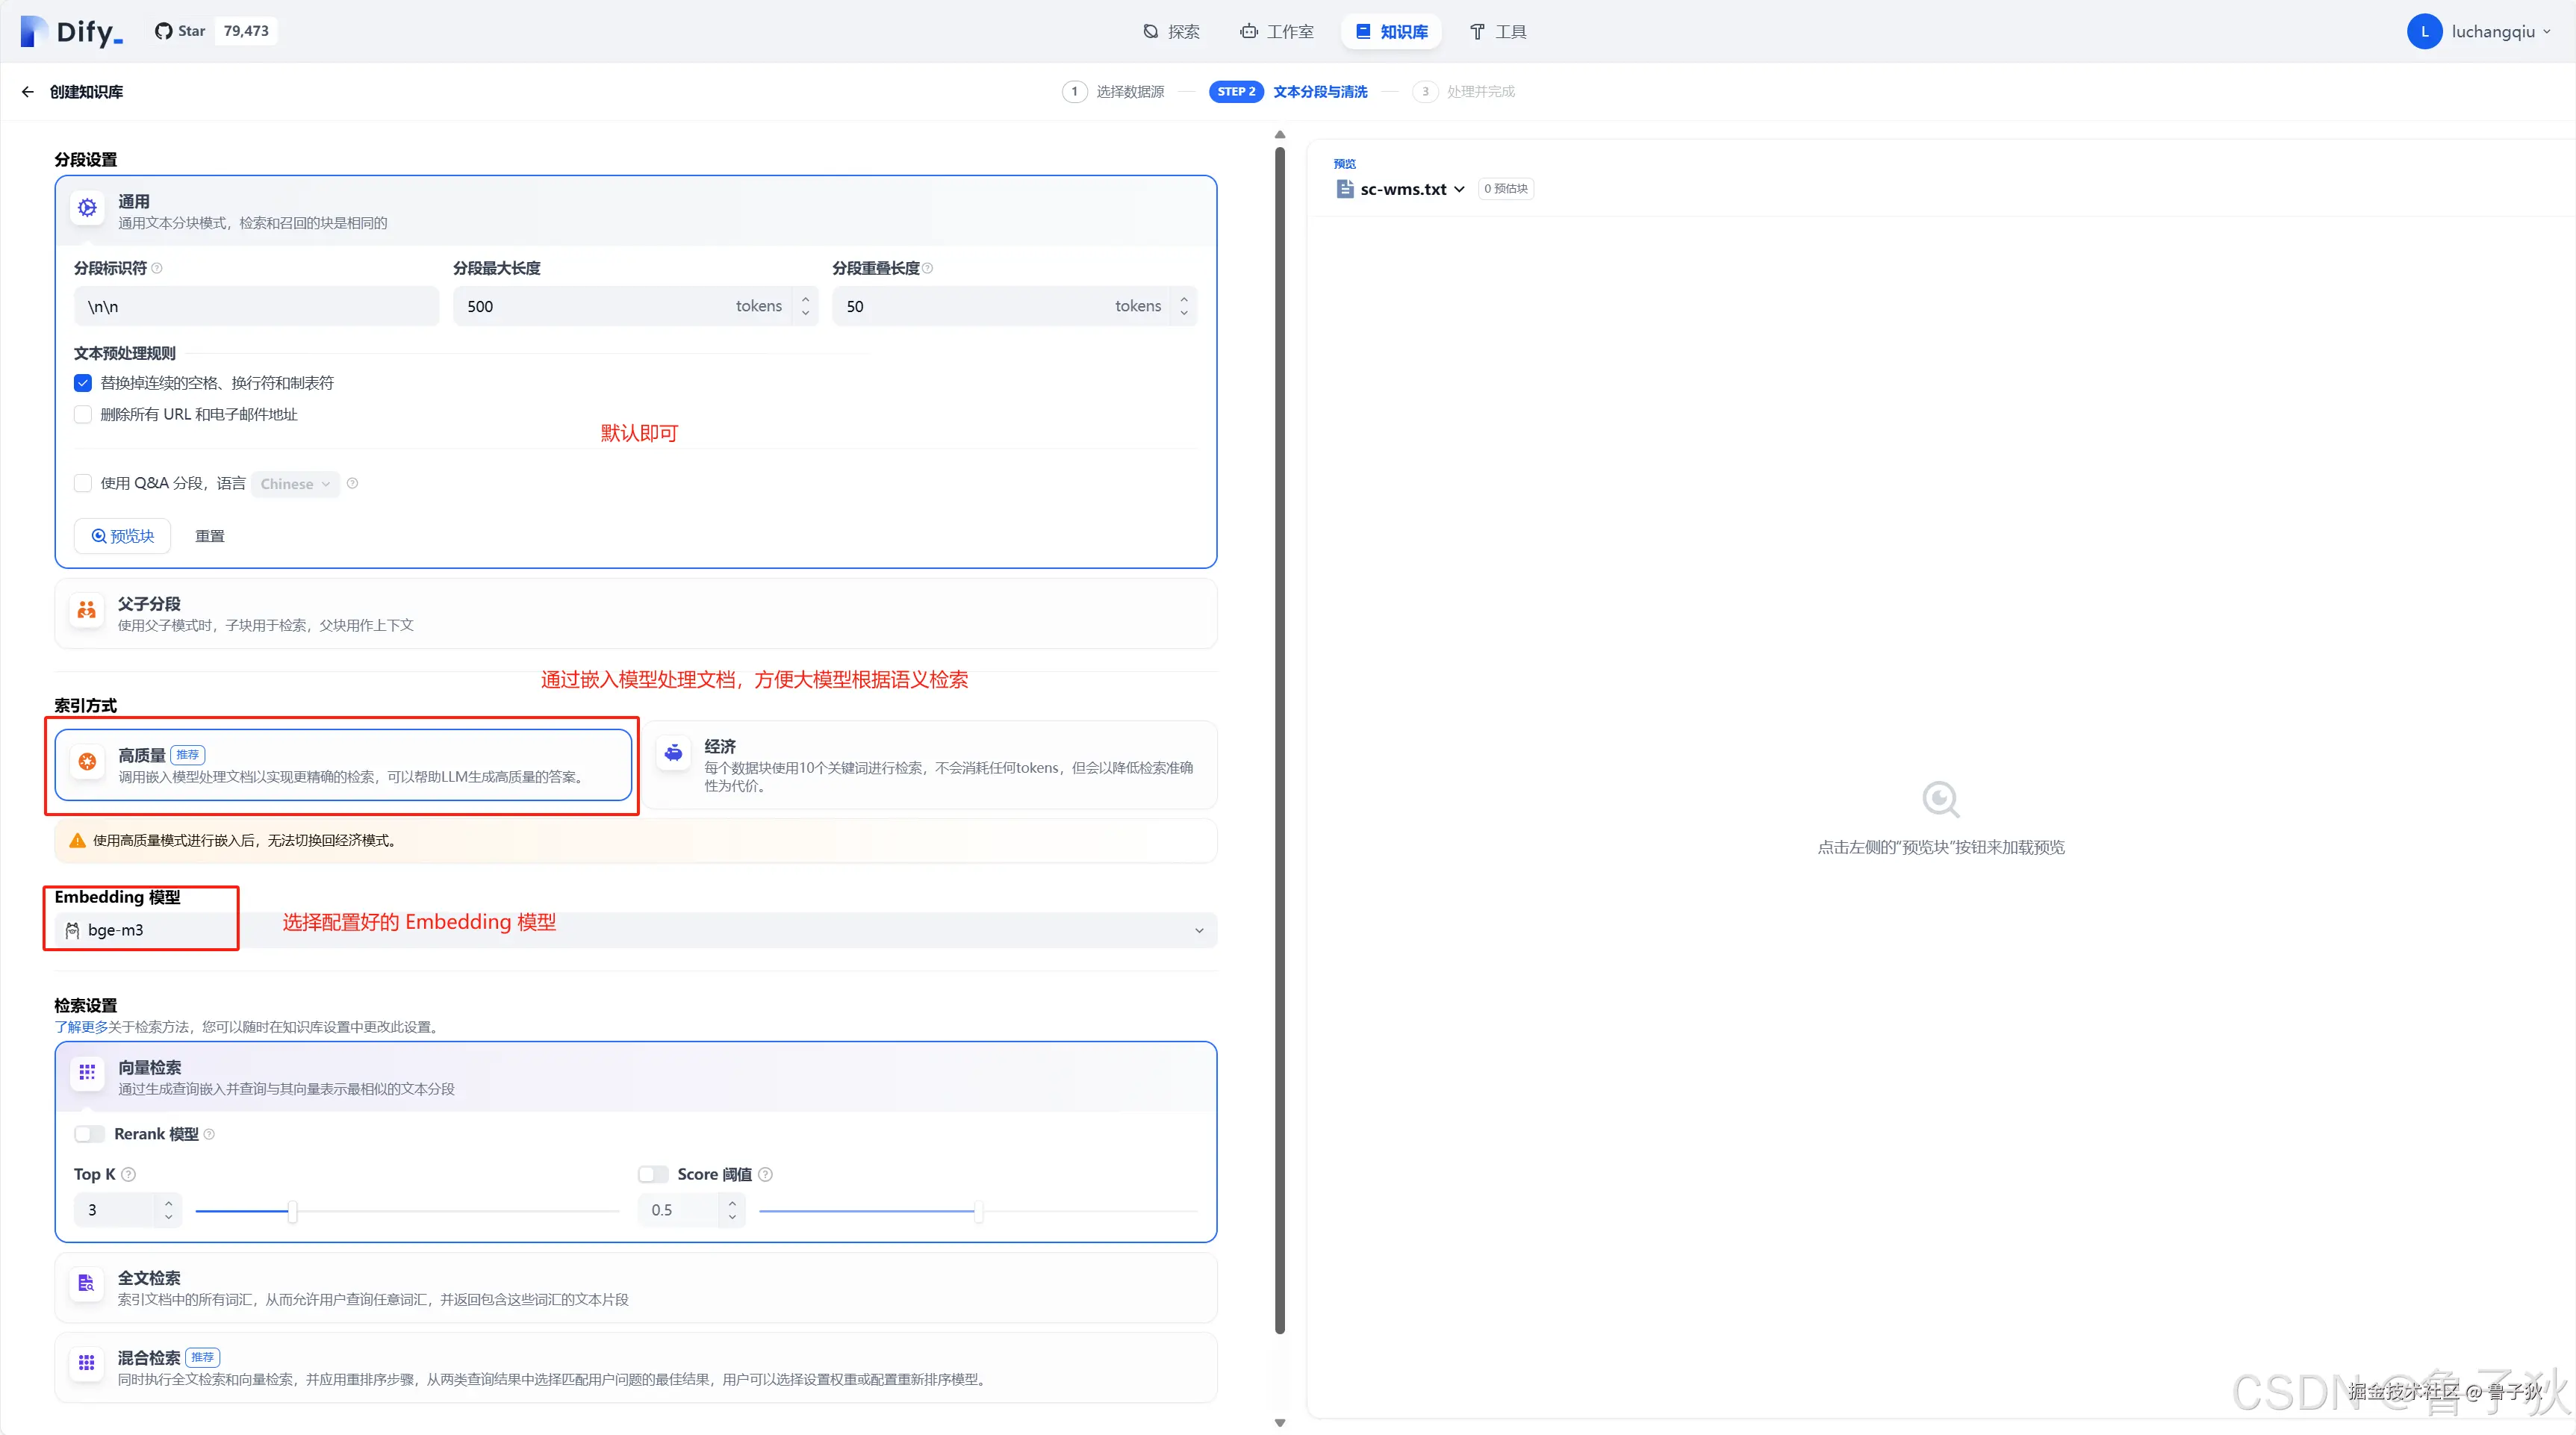
Task: Switch to the 工作室 tab
Action: 1277,31
